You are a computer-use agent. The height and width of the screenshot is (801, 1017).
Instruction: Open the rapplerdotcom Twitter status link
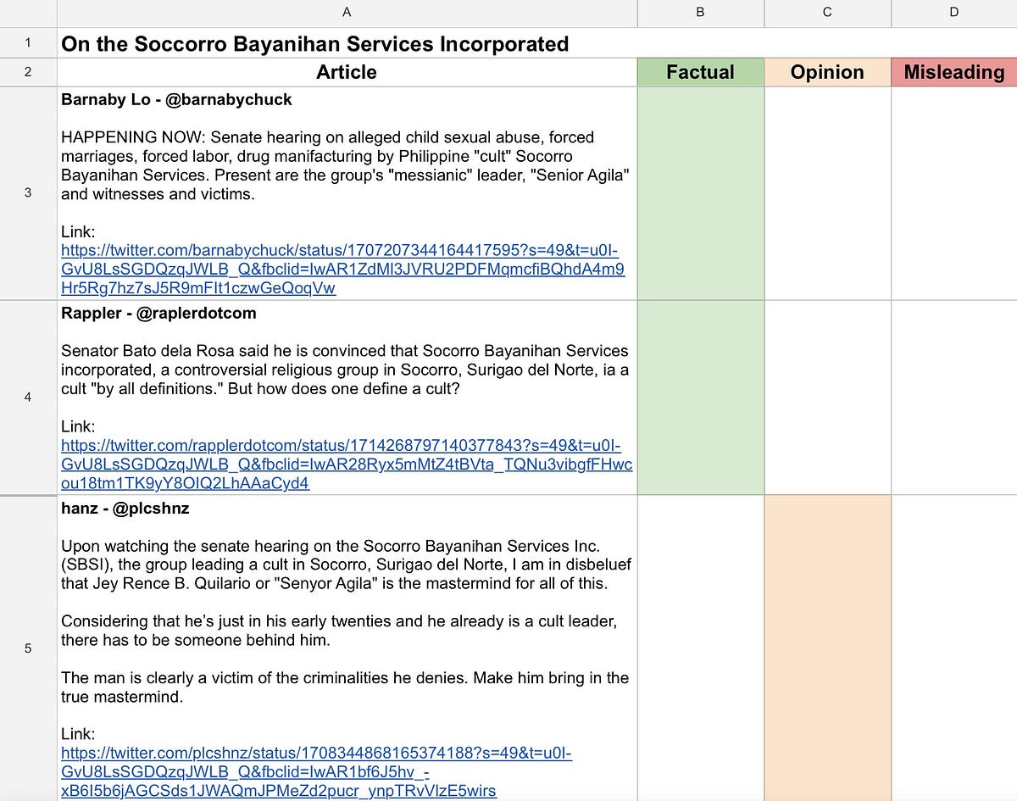click(347, 464)
